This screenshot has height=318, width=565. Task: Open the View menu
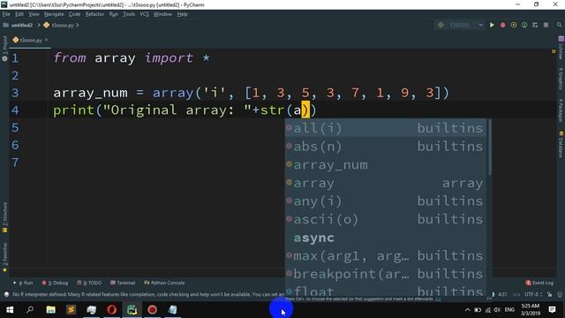[x=34, y=14]
